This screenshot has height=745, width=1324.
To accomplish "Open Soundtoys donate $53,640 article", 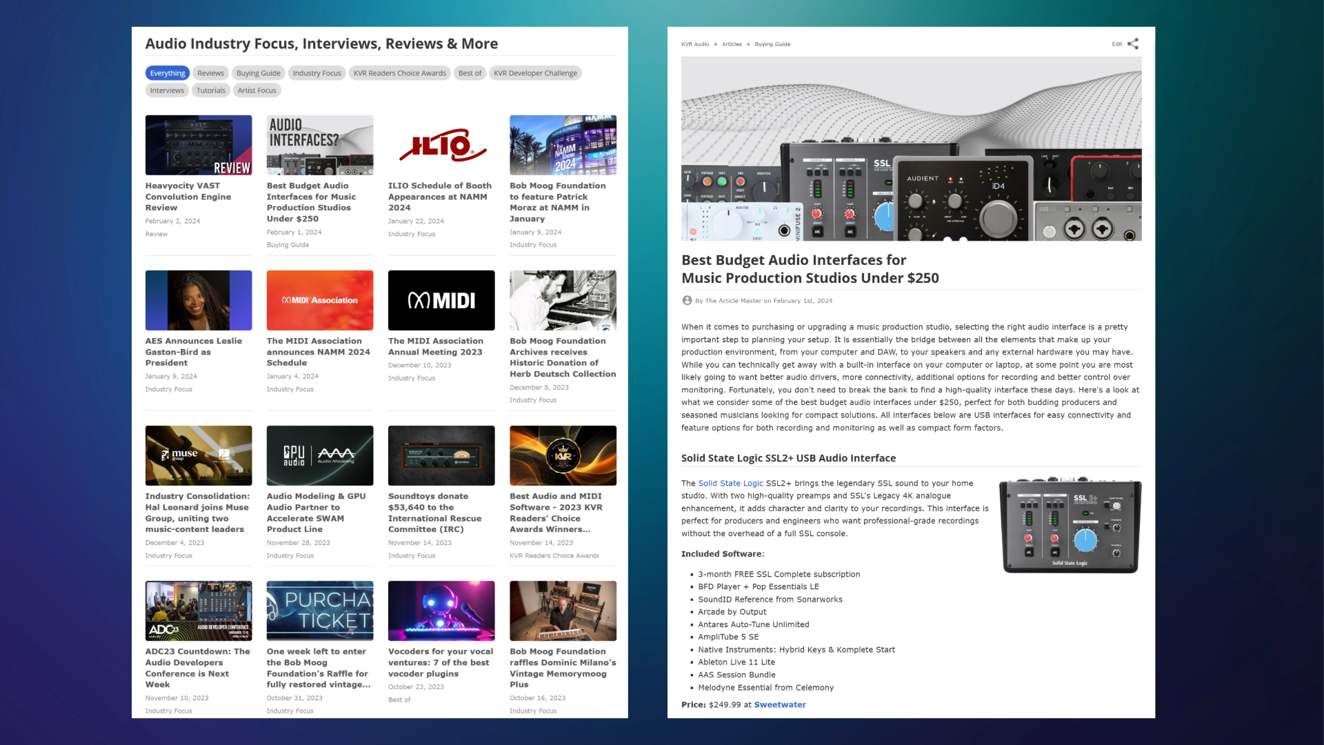I will [x=435, y=513].
